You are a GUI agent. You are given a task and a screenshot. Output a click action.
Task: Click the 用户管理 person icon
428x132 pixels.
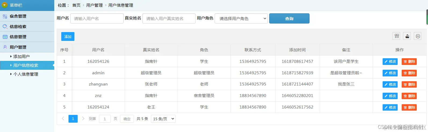click(x=5, y=47)
